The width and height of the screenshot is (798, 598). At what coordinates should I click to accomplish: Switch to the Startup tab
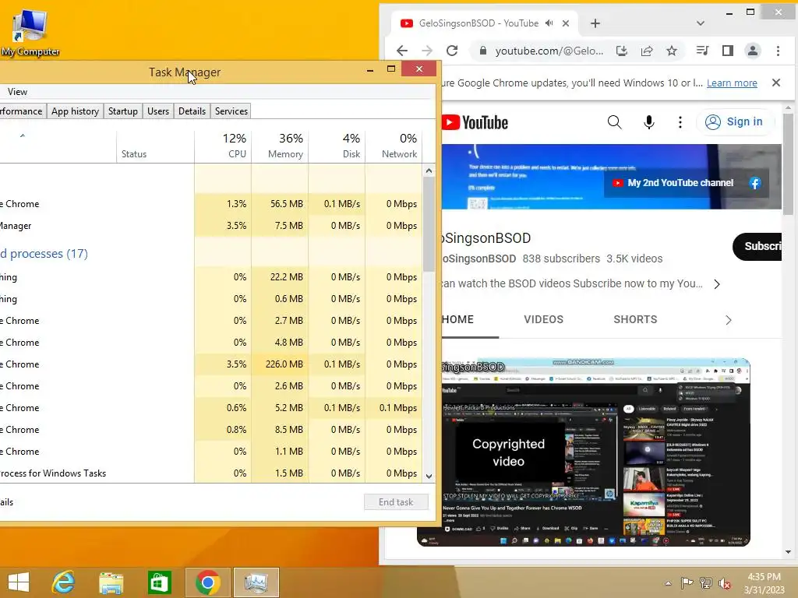122,111
